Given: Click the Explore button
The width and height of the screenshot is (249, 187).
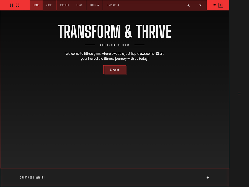Looking at the screenshot, I should point(115,70).
